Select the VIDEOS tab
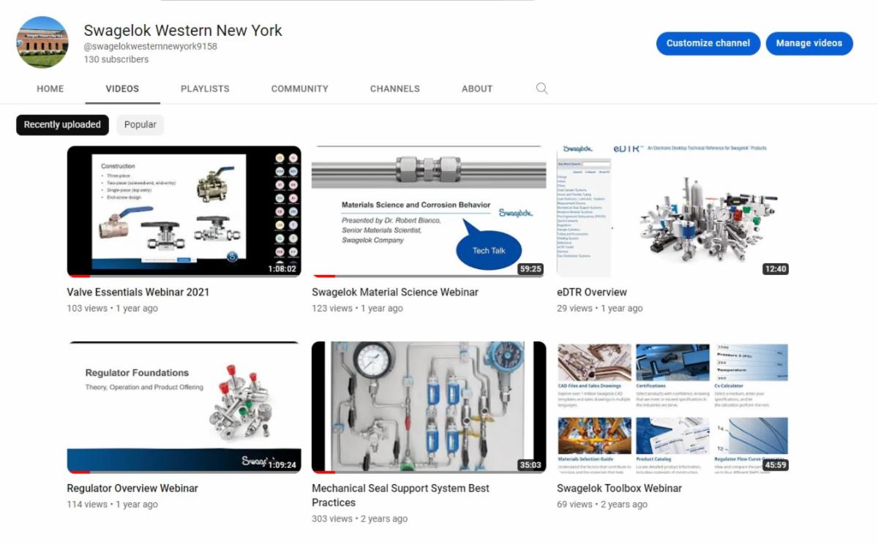The width and height of the screenshot is (878, 544). tap(122, 88)
